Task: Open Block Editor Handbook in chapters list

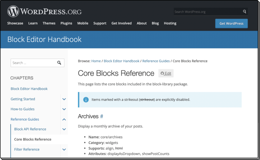Action: click(x=29, y=89)
